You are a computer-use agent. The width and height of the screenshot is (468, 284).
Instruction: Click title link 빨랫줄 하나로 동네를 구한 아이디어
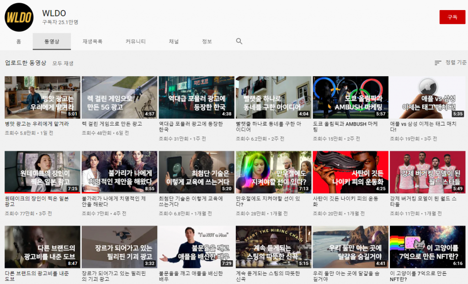[268, 127]
